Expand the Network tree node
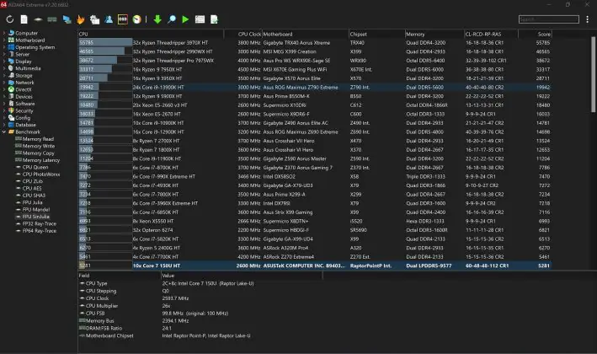This screenshot has height=354, width=597. [4, 83]
